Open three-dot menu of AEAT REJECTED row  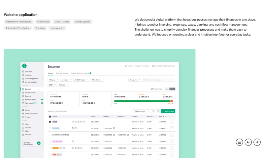pyautogui.click(x=172, y=142)
